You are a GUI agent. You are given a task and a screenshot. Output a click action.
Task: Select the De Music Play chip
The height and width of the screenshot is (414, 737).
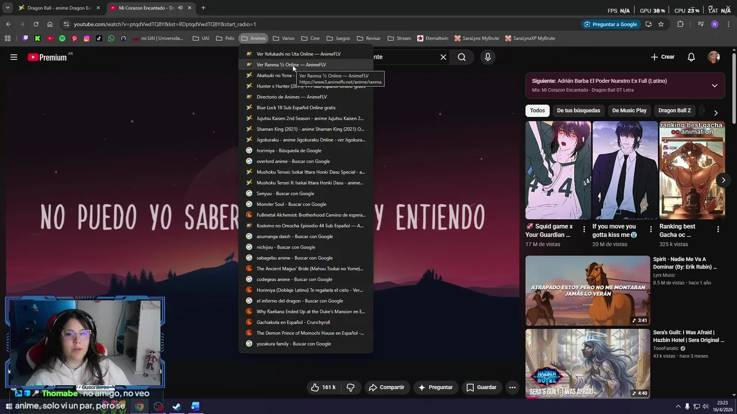(629, 110)
